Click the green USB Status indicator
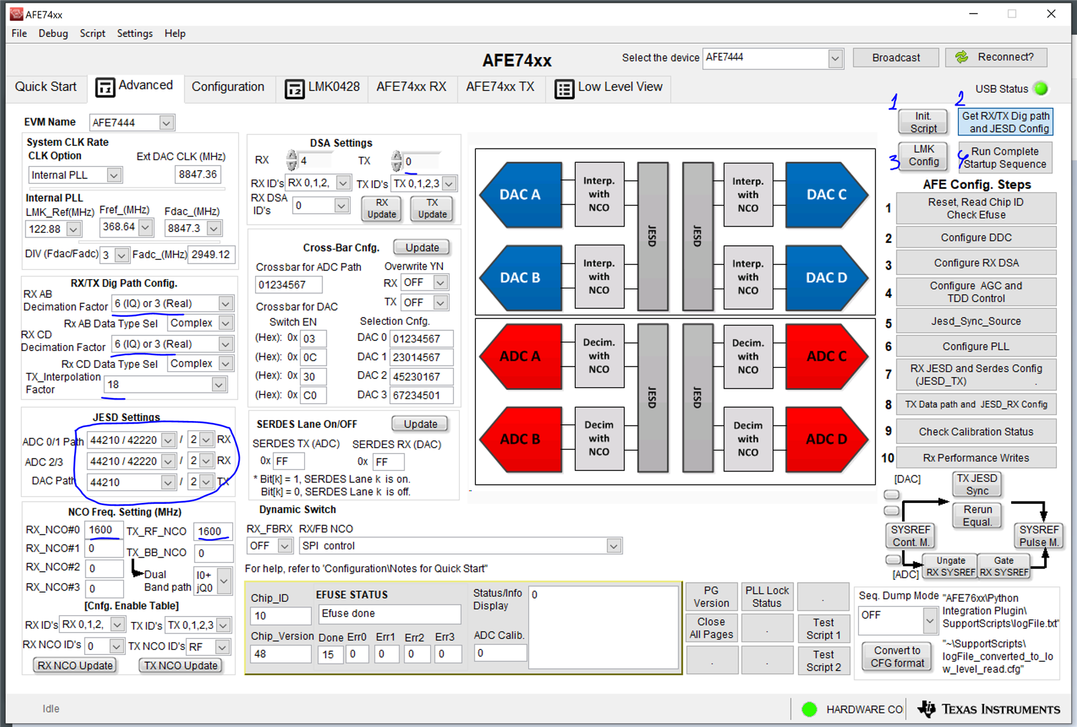 click(1041, 88)
